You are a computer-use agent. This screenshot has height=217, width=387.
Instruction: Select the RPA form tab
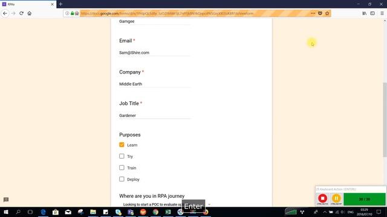pos(28,4)
